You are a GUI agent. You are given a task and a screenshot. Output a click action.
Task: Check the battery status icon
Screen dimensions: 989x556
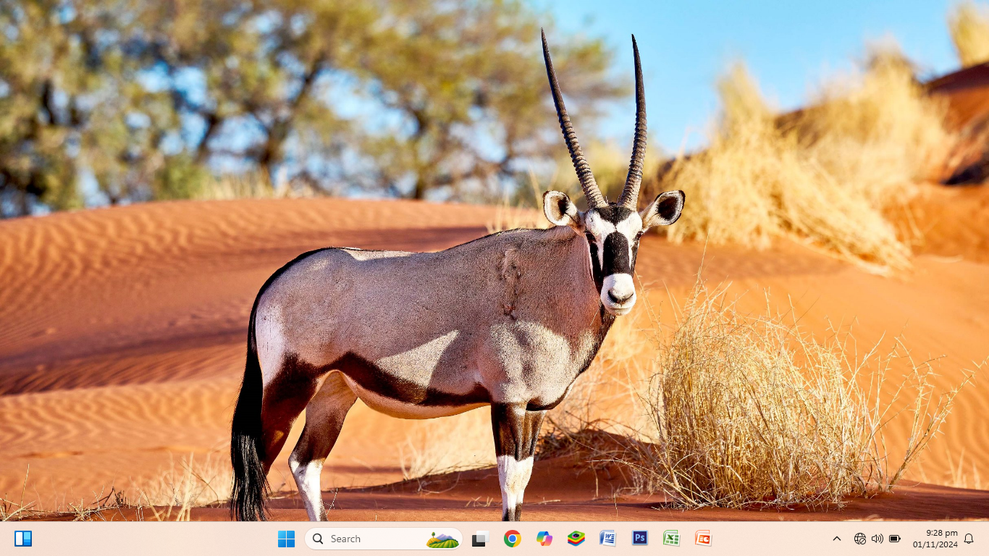(895, 539)
